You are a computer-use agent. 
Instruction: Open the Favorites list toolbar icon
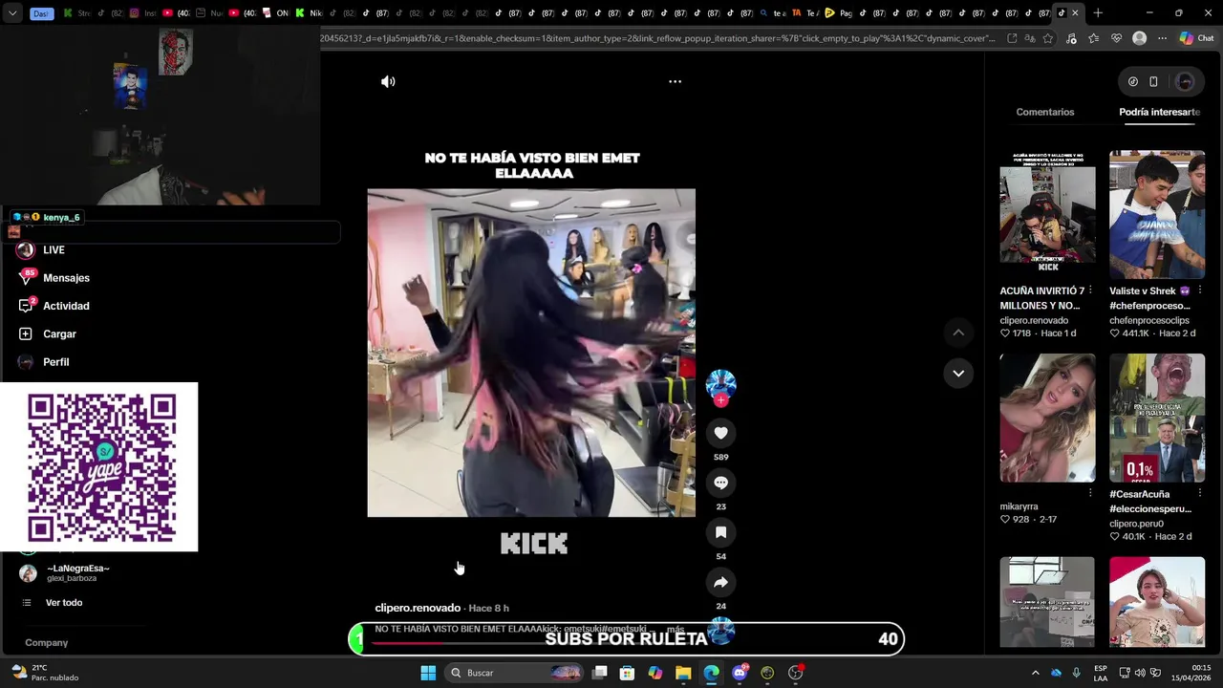tap(1094, 38)
